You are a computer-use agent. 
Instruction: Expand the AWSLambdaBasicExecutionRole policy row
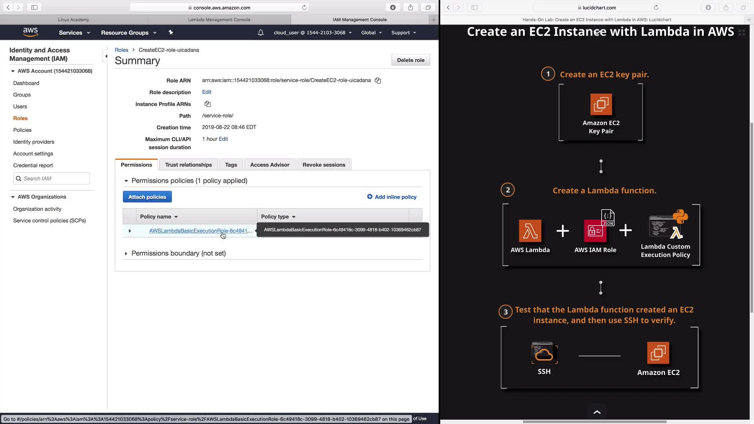130,231
